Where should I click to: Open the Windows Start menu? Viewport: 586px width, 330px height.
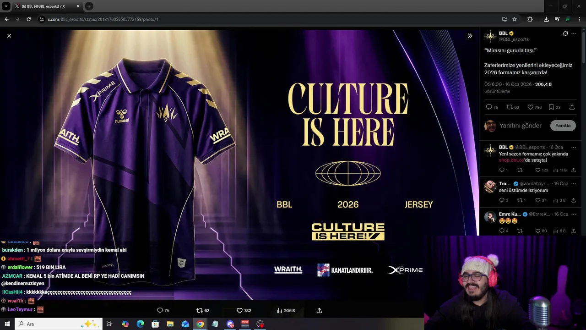(7, 324)
